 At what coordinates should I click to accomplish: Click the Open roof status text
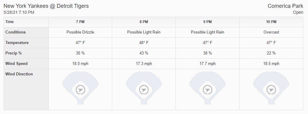[298, 12]
